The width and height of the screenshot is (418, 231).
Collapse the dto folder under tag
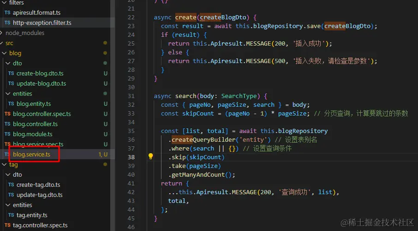[8, 174]
